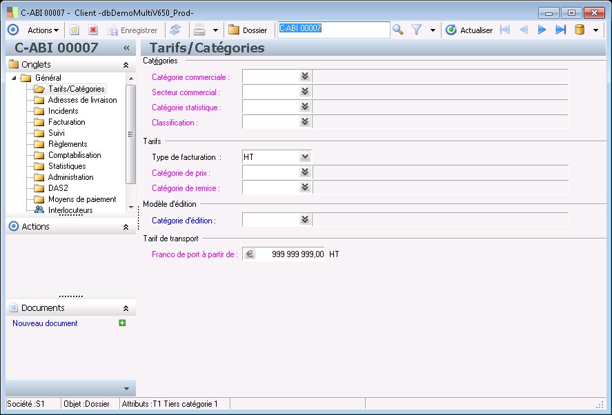612x415 pixels.
Task: Click the euro currency icon
Action: (x=250, y=254)
